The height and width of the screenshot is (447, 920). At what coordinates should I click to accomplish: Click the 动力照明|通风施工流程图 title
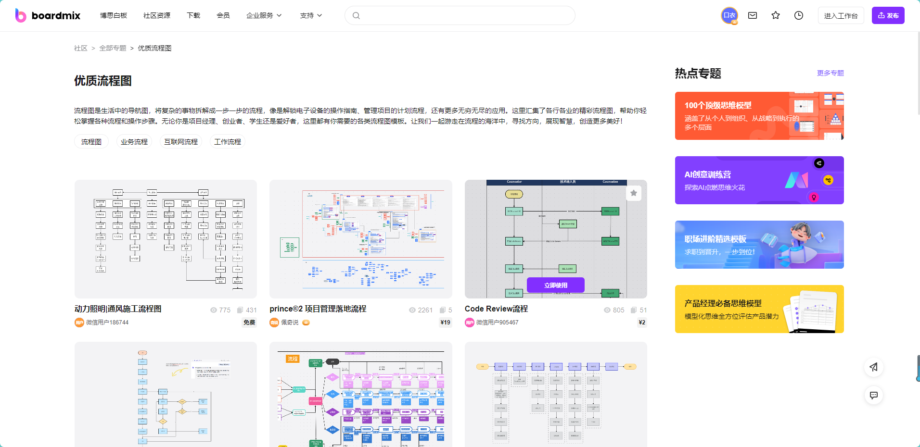coord(118,309)
